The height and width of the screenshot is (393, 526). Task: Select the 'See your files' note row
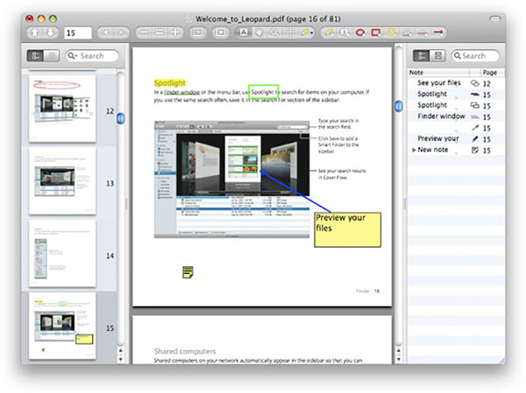pos(456,83)
